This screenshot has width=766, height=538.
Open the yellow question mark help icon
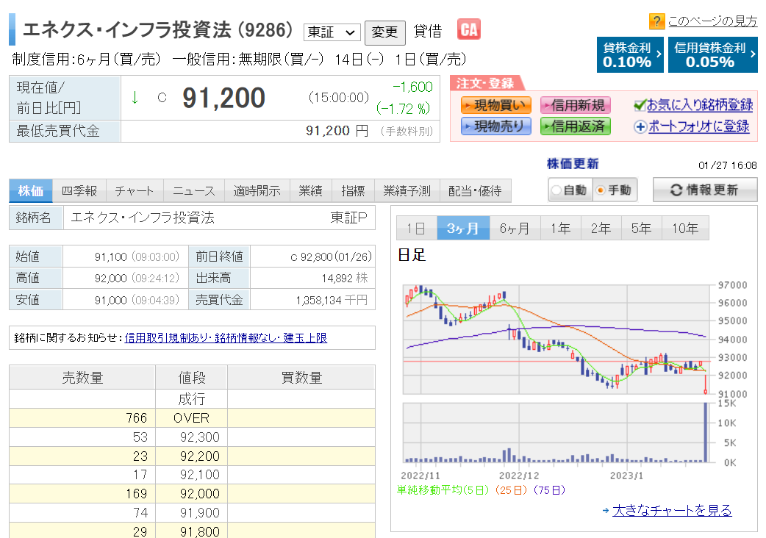click(x=656, y=21)
